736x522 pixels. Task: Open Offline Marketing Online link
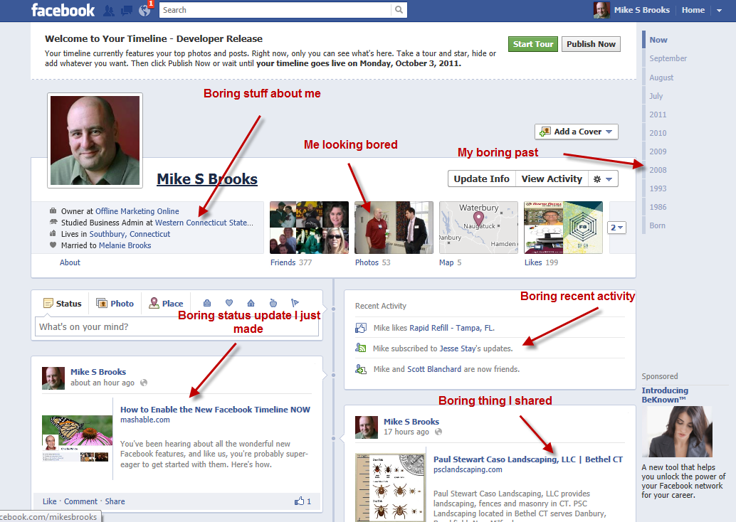[137, 211]
